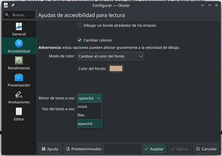Image resolution: width=222 pixels, height=156 pixels.
Task: Open the Presentación settings icon
Action: point(19,77)
